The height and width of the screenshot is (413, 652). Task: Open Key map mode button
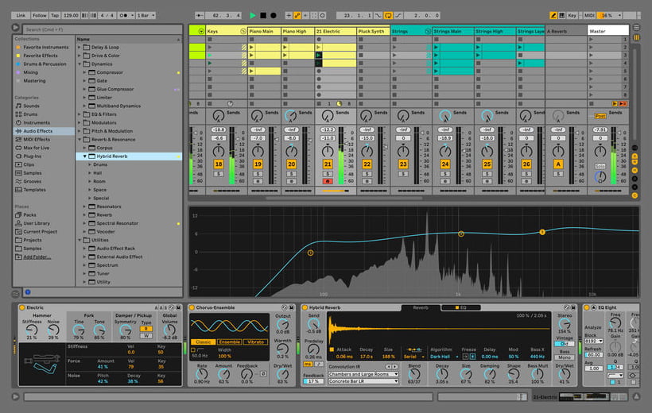pyautogui.click(x=572, y=15)
